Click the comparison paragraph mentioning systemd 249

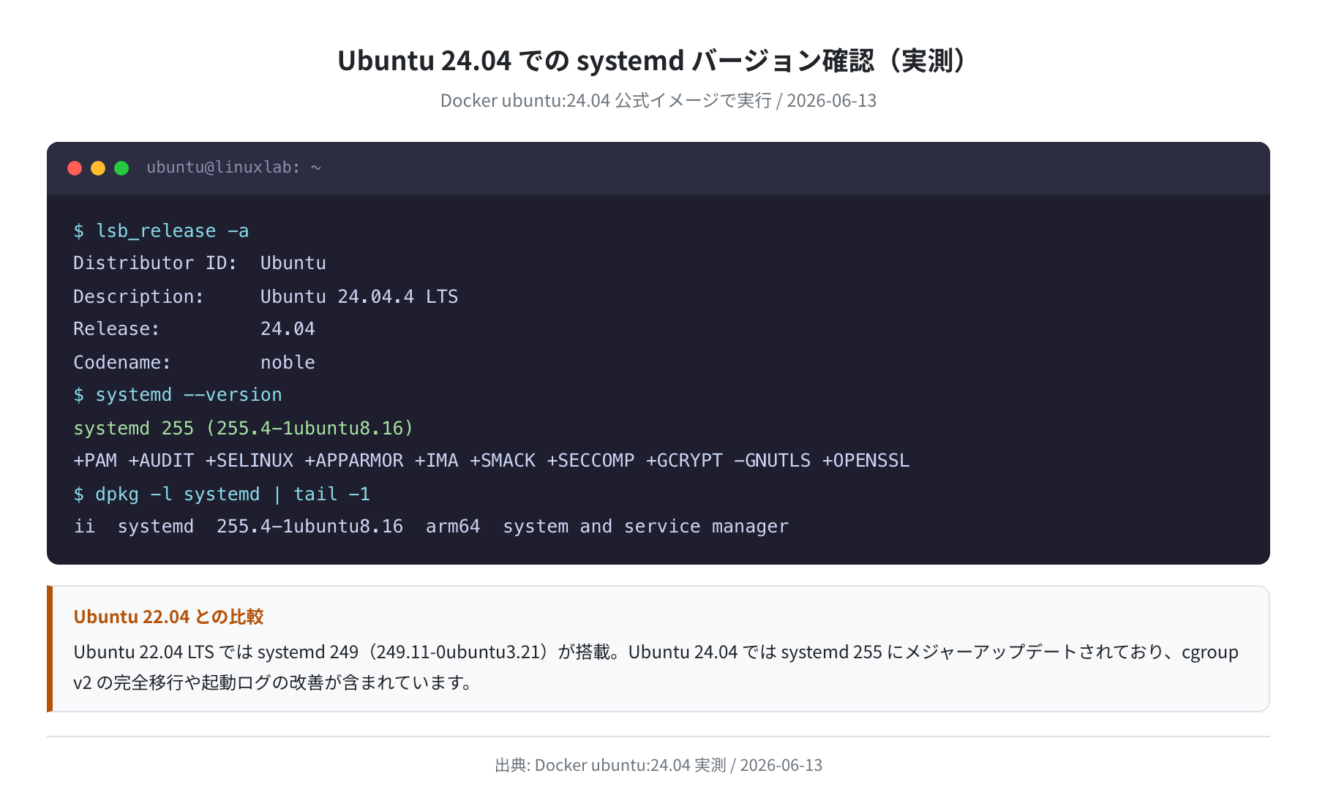(656, 667)
